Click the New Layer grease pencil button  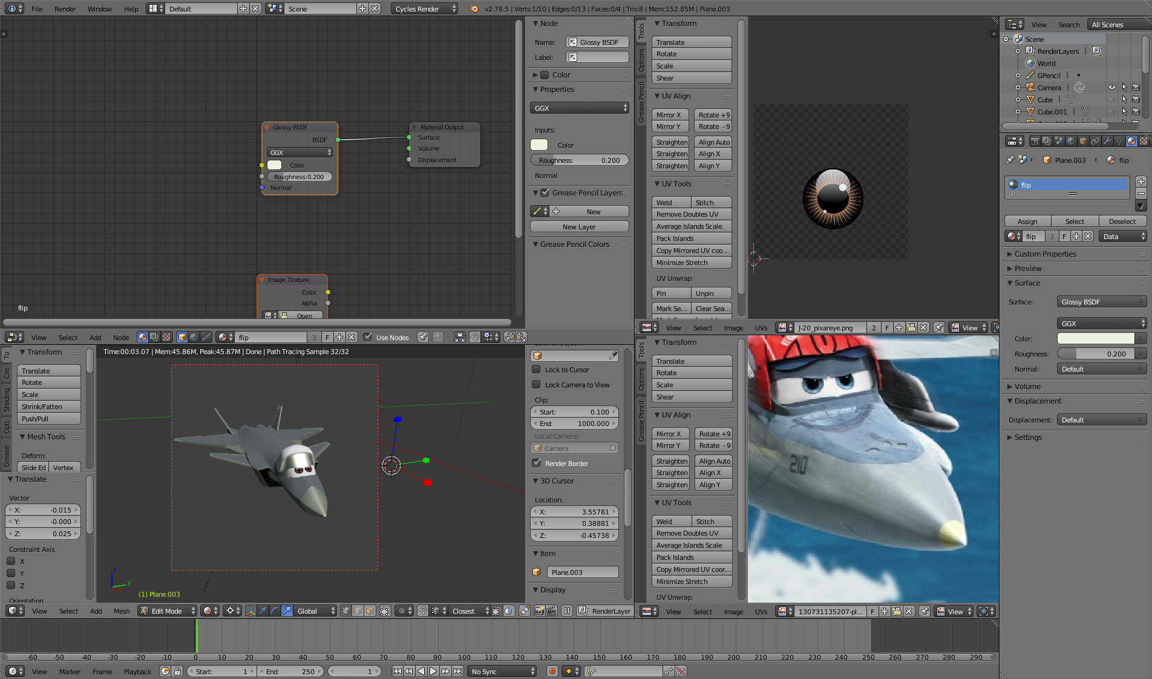coord(580,227)
